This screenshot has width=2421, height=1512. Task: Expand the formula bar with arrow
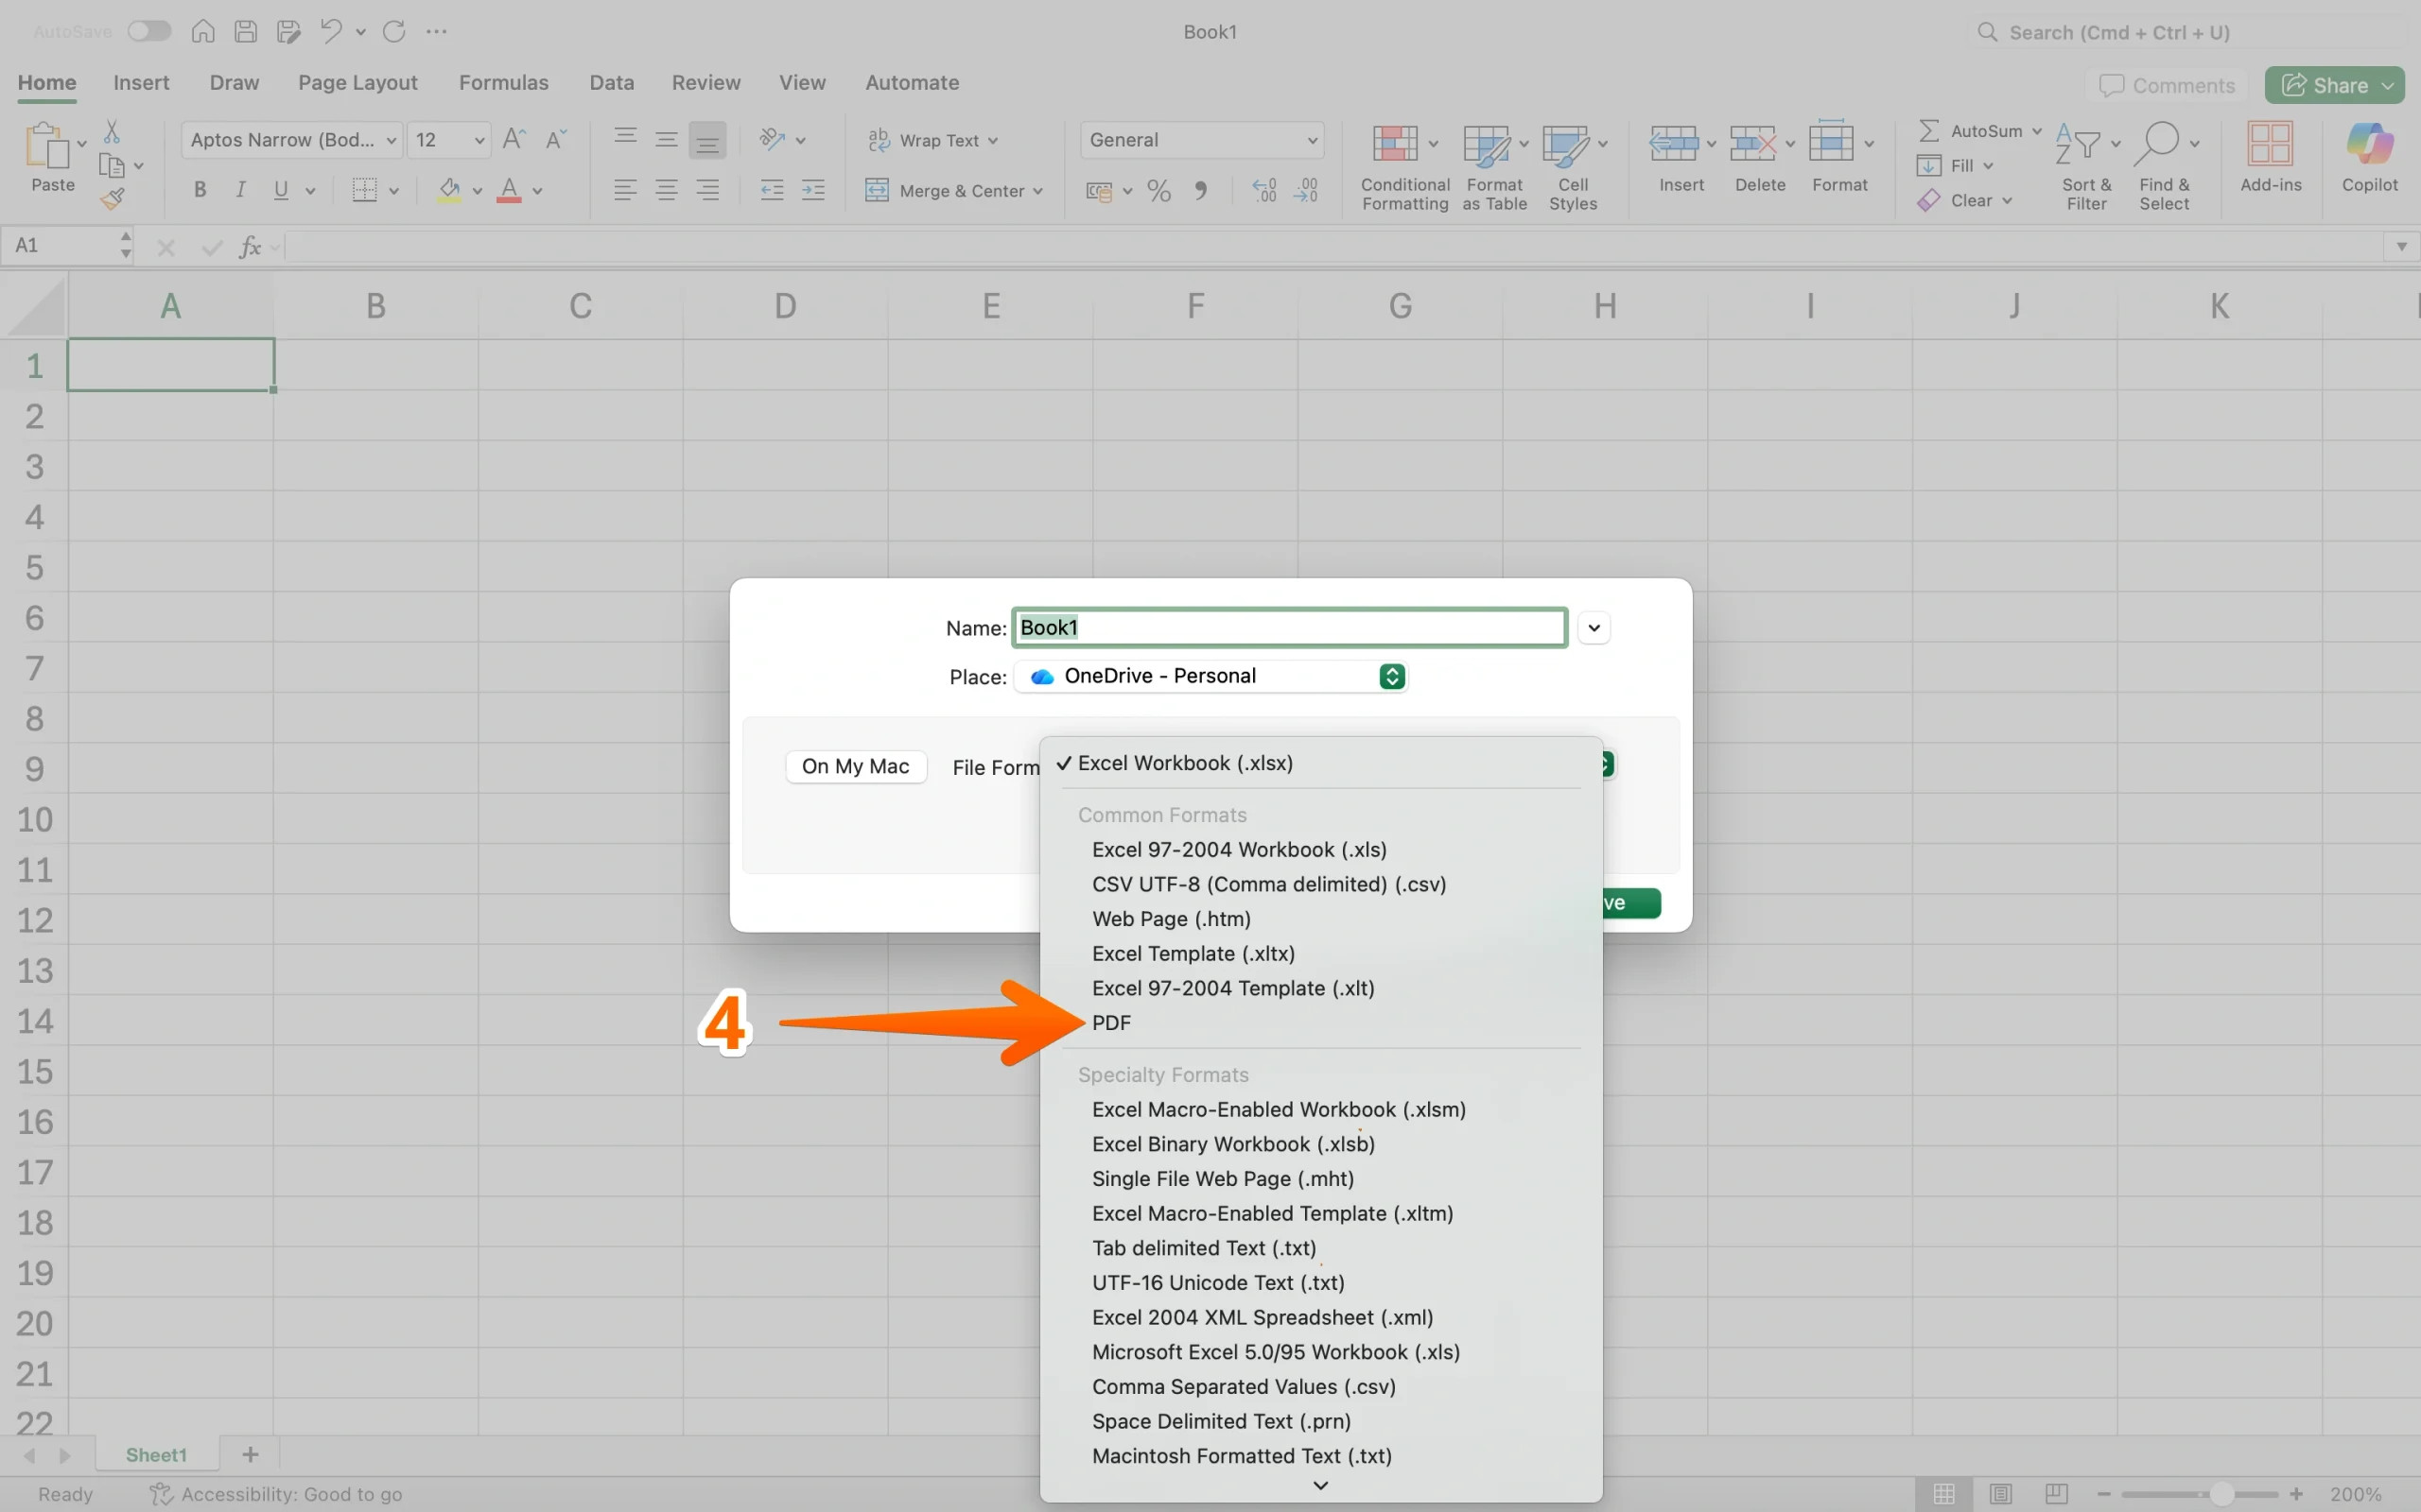coord(2401,246)
